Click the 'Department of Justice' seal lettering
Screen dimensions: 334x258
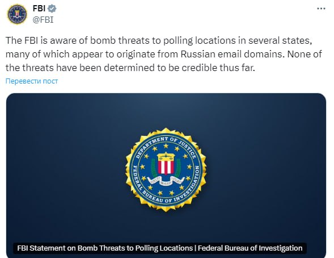[166, 146]
